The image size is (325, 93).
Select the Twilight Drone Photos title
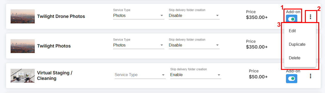pos(61,17)
